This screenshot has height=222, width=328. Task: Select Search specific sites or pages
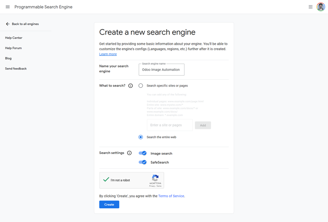click(x=141, y=86)
